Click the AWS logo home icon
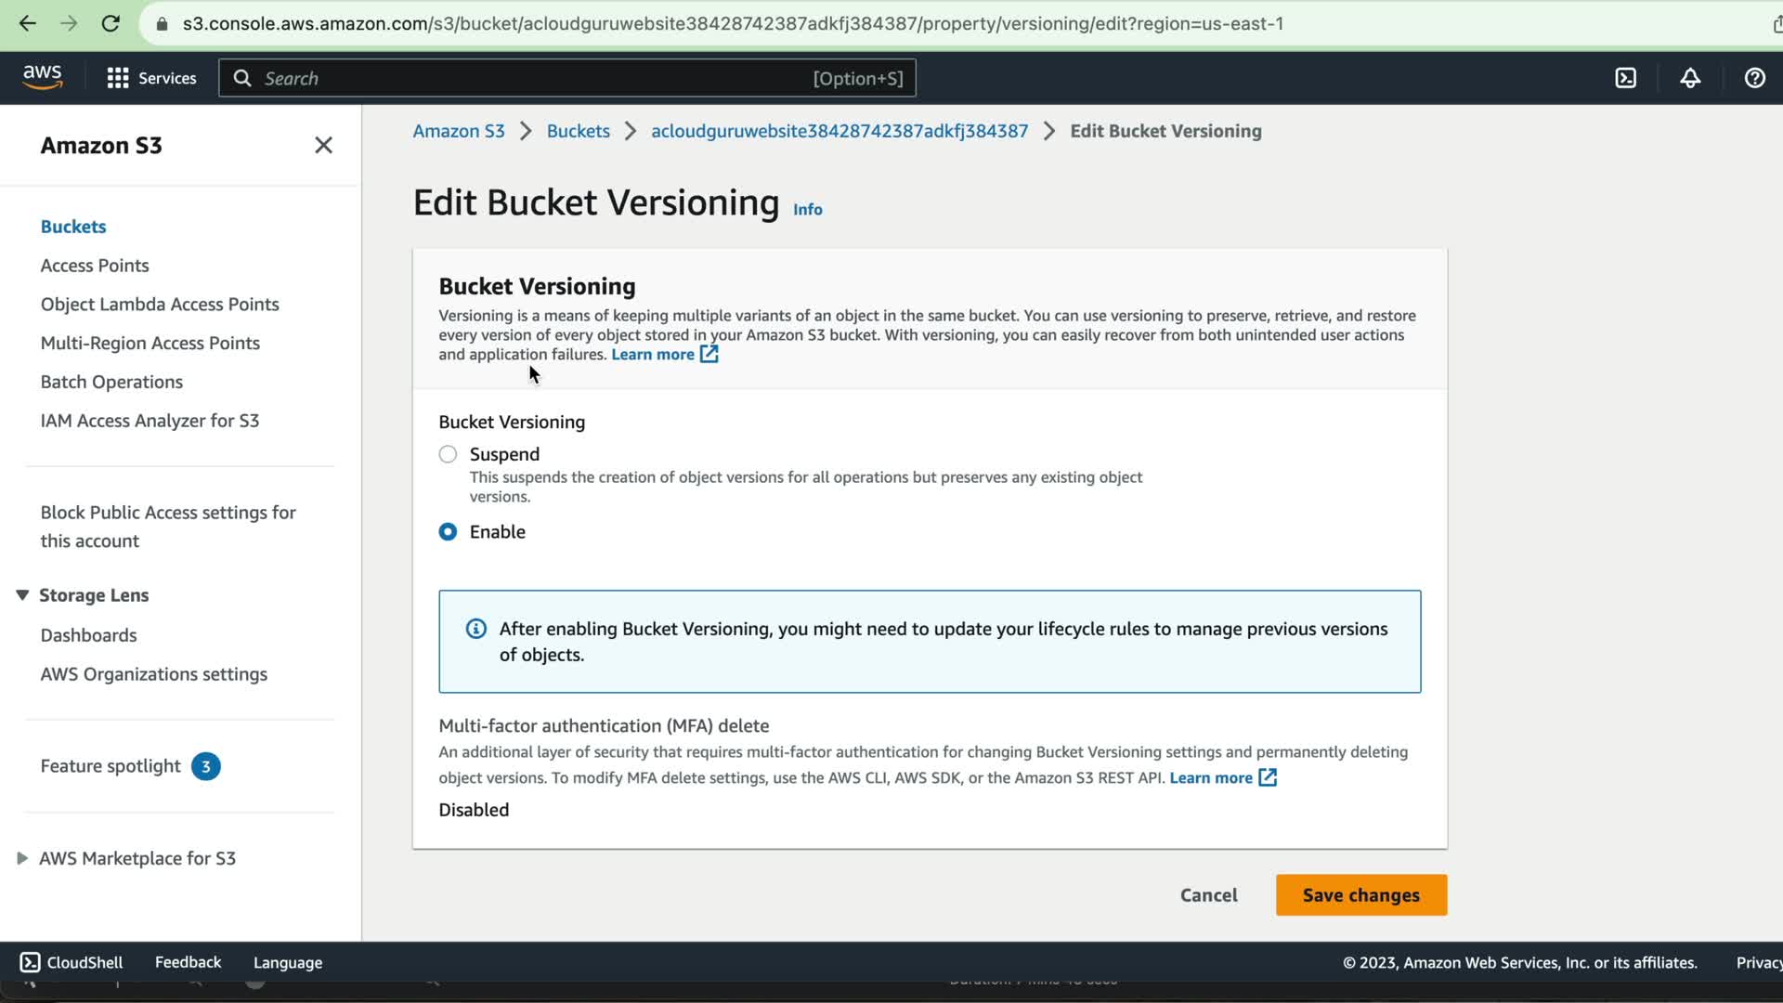Screen dimensions: 1783x1003 pyautogui.click(x=43, y=77)
